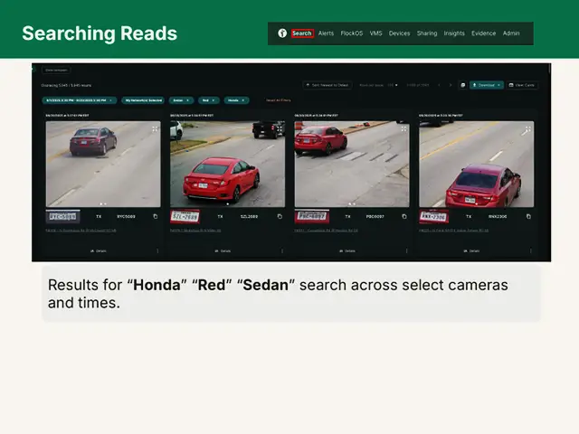Screen dimensions: 579x434
Task: Open the Download dropdown
Action: click(487, 85)
